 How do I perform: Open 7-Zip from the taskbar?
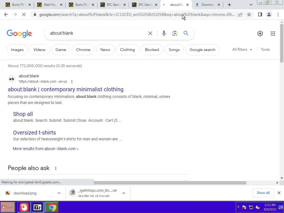pyautogui.click(x=37, y=207)
